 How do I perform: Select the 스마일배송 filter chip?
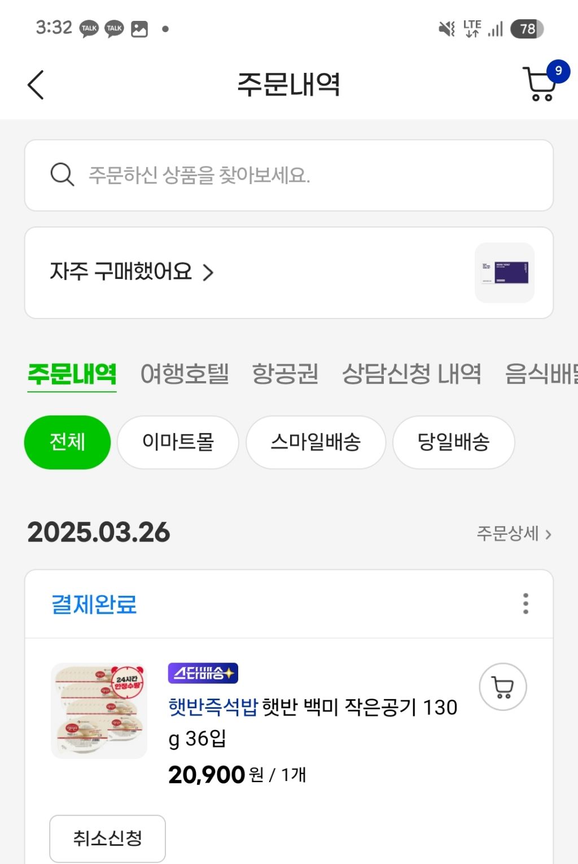[x=316, y=442]
